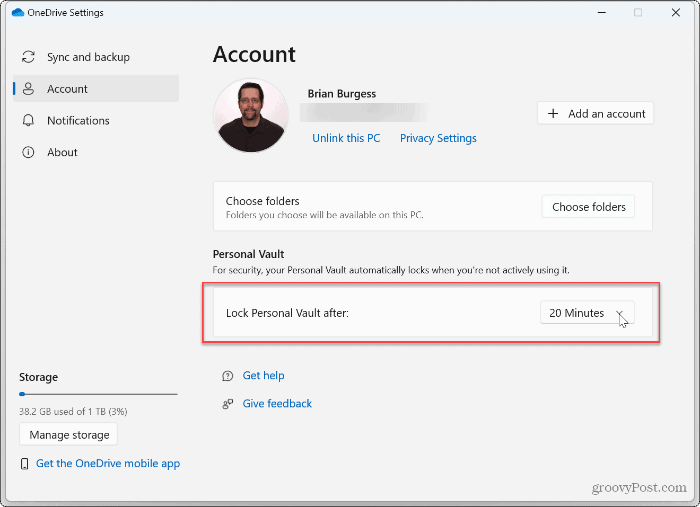Click the plus icon on Add an account

tap(553, 113)
